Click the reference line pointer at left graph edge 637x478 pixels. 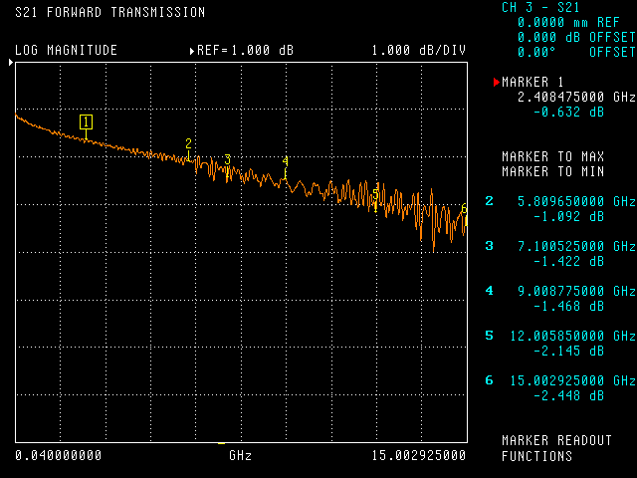tap(11, 63)
